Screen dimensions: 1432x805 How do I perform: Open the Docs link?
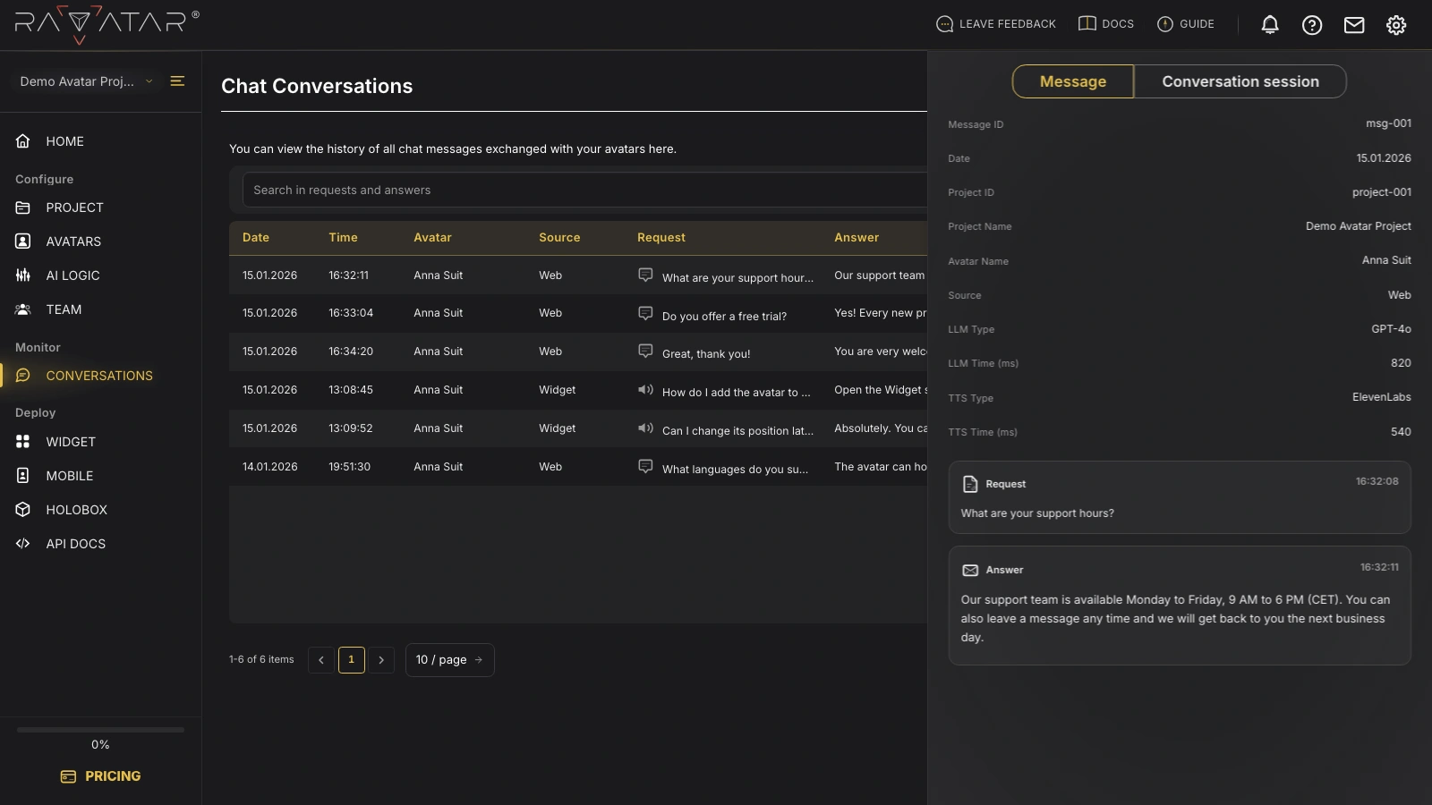coord(1106,24)
